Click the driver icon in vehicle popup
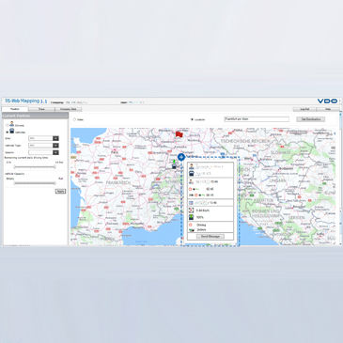The image size is (343, 343). coord(192,166)
